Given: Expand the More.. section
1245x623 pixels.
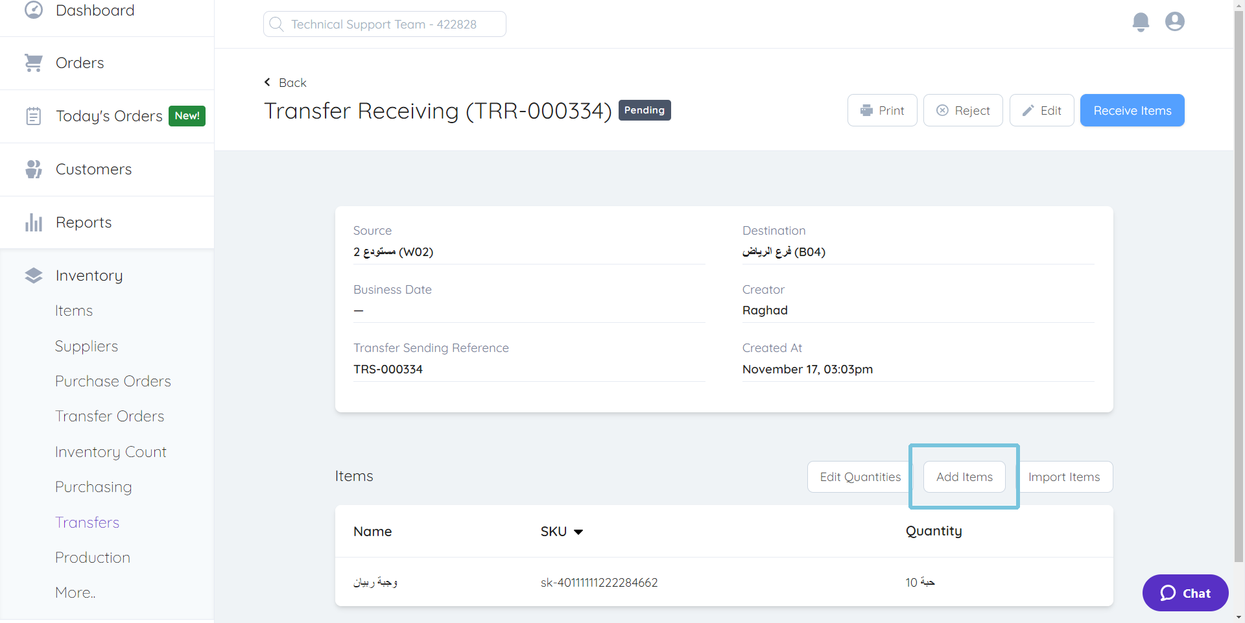Looking at the screenshot, I should (75, 592).
